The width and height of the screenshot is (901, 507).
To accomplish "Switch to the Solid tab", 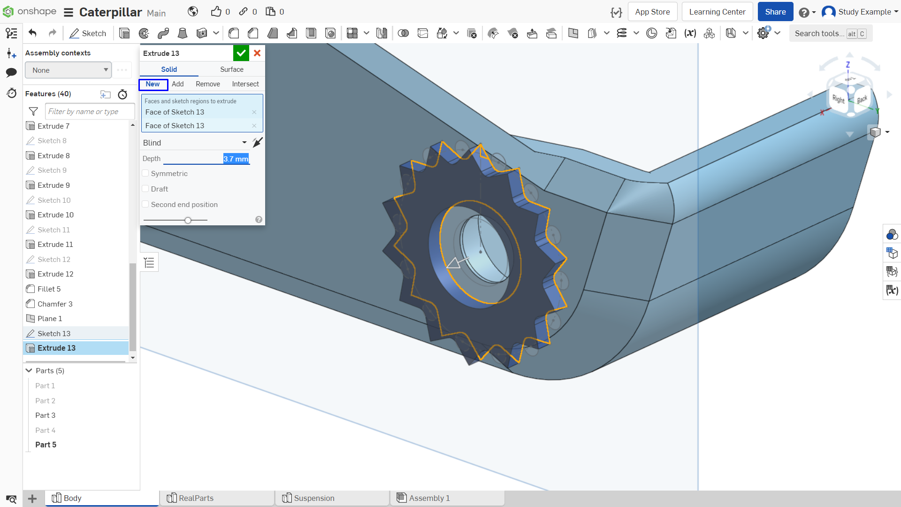I will click(169, 69).
